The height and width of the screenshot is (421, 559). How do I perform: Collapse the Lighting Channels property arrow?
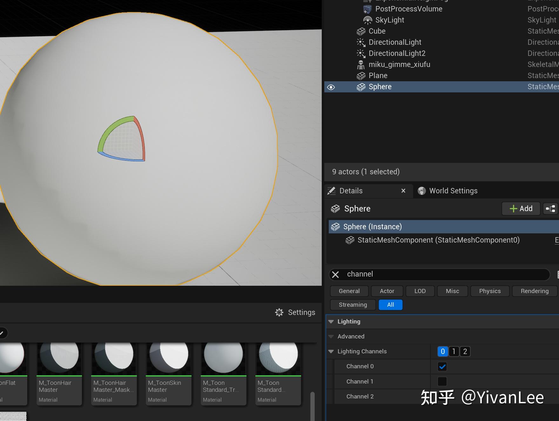point(331,351)
